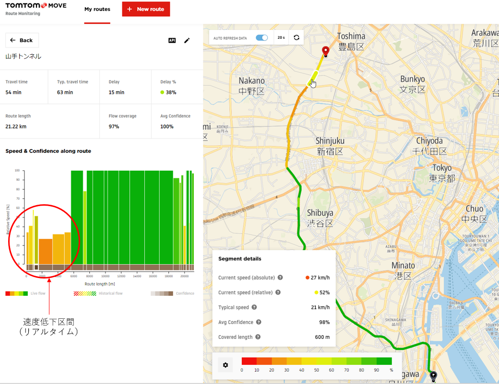The height and width of the screenshot is (384, 499).
Task: Show help for Covered length
Action: point(258,337)
